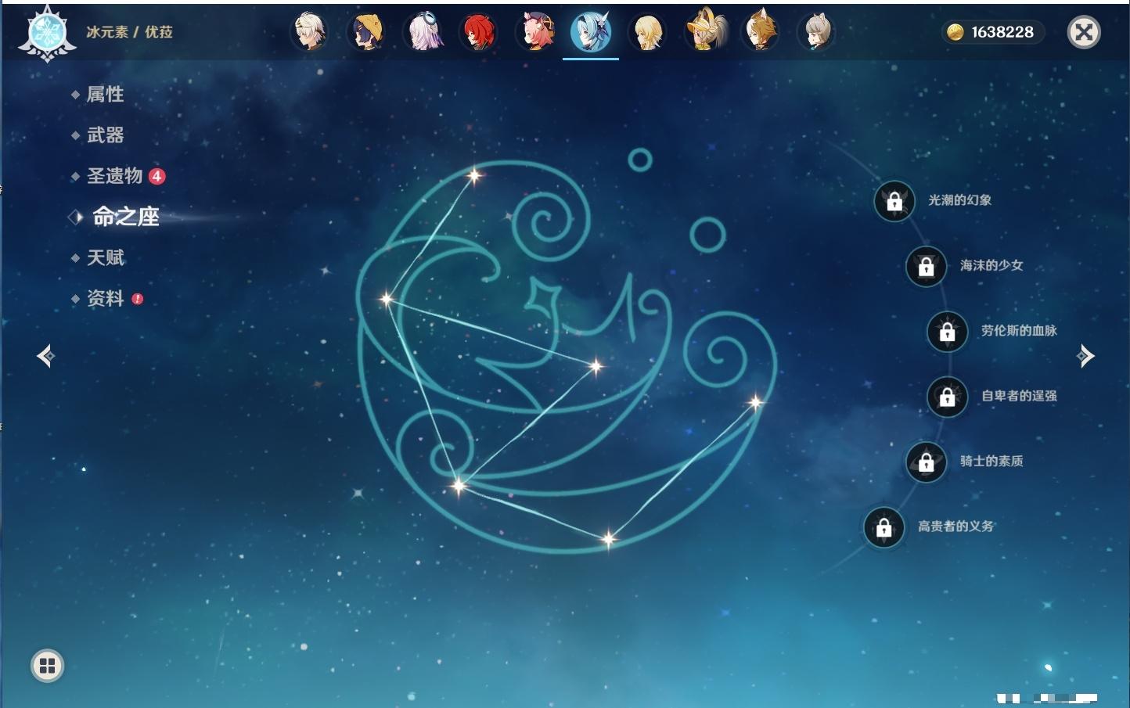Select the white-haired character portrait with goggles

point(310,32)
